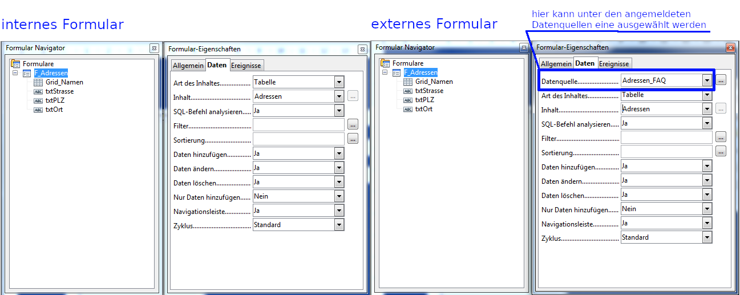Select Formulare root in external Formular Navigator
The image size is (740, 295).
click(x=408, y=63)
